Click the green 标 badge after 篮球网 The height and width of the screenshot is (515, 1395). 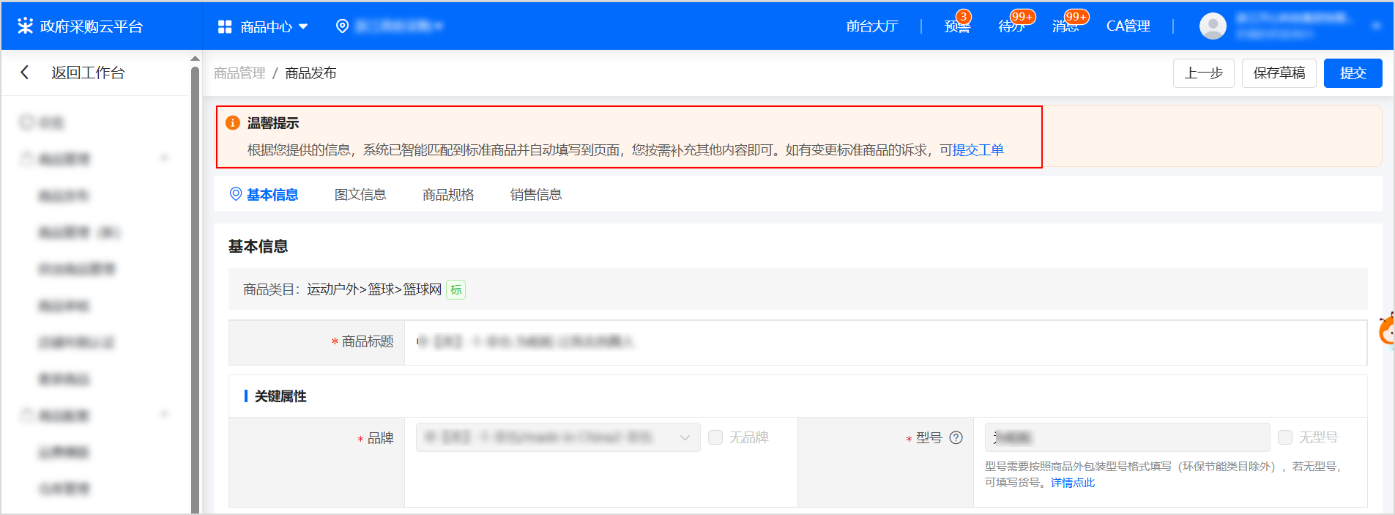pos(455,289)
